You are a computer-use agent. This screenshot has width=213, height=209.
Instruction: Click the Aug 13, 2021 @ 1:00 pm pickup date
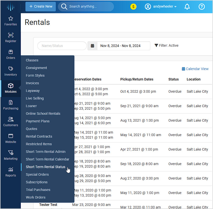pos(140,120)
